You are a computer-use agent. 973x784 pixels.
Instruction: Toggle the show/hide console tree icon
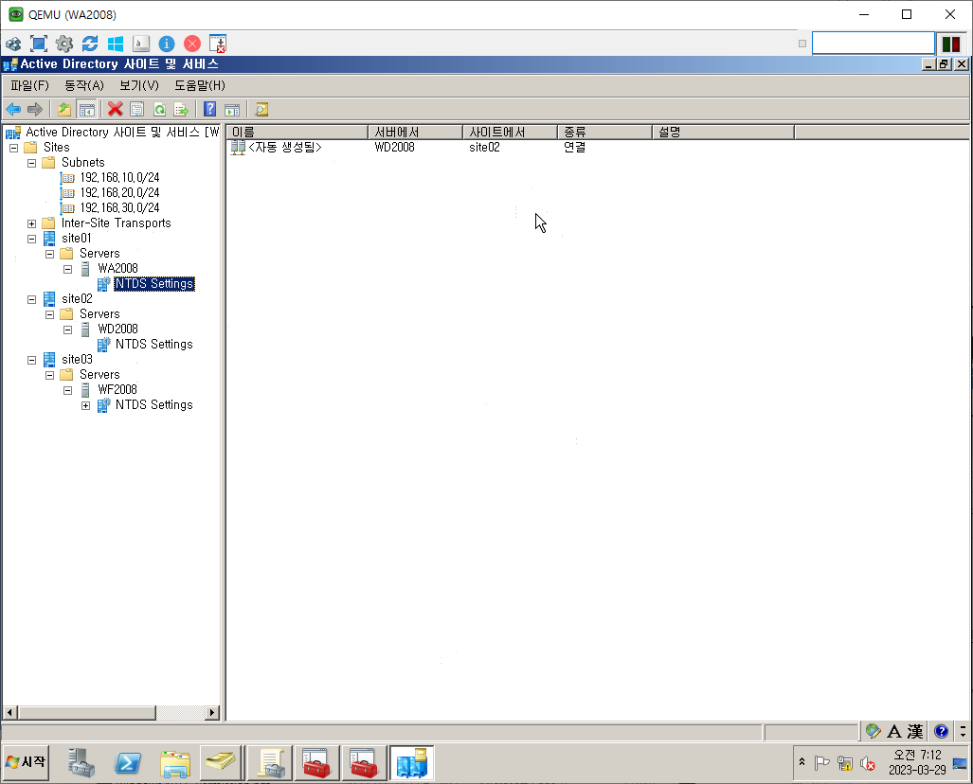pos(87,110)
